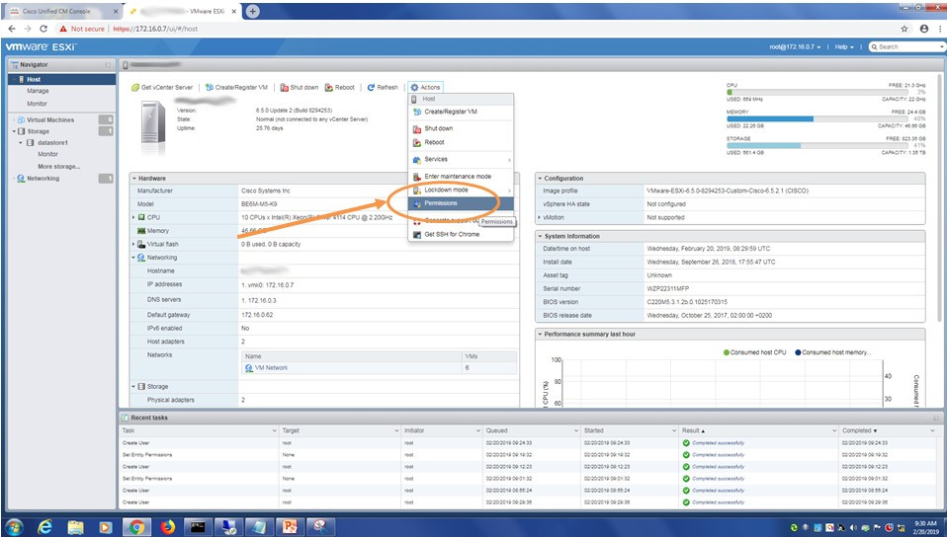947x537 pixels.
Task: Collapse the System Information panel
Action: pos(540,237)
